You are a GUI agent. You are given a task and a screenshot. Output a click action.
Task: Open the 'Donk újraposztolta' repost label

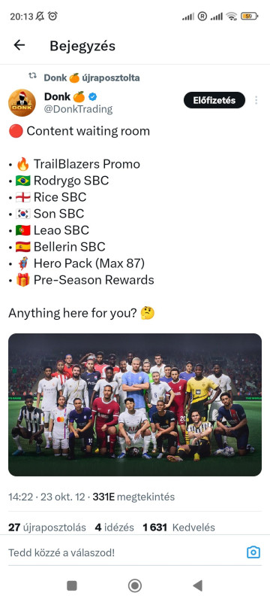pos(91,78)
